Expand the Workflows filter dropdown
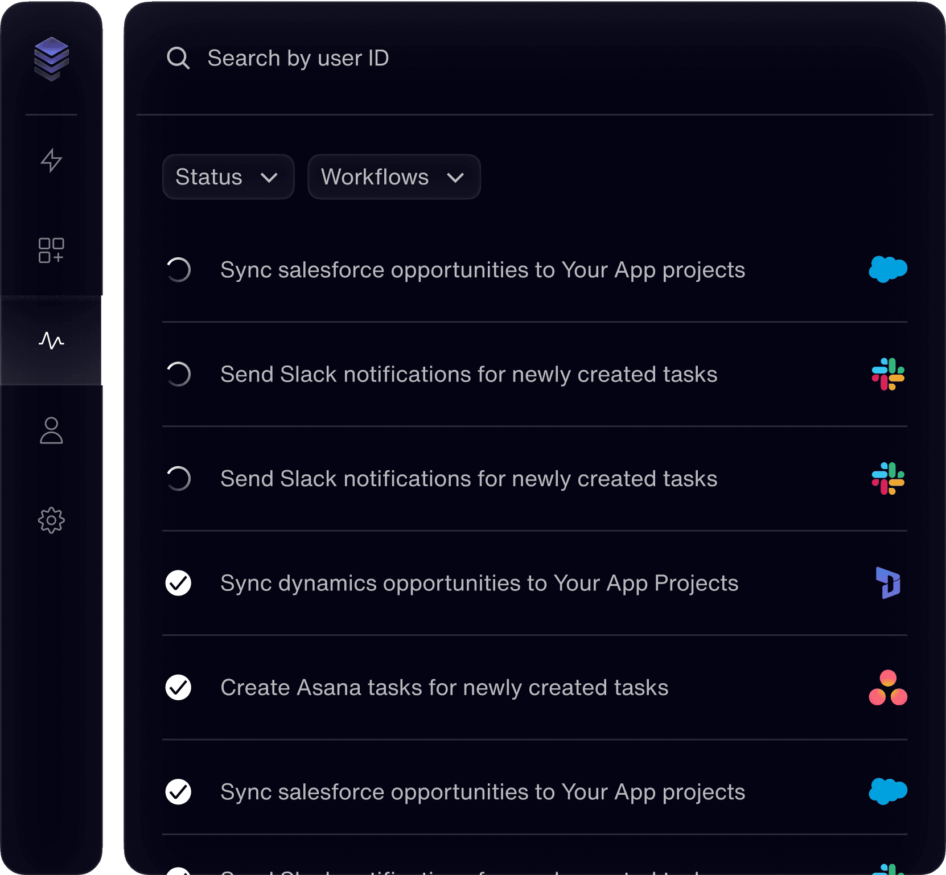Image resolution: width=946 pixels, height=875 pixels. click(x=394, y=177)
